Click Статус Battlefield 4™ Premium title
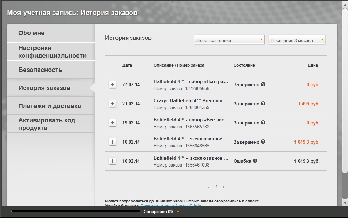 pos(188,100)
